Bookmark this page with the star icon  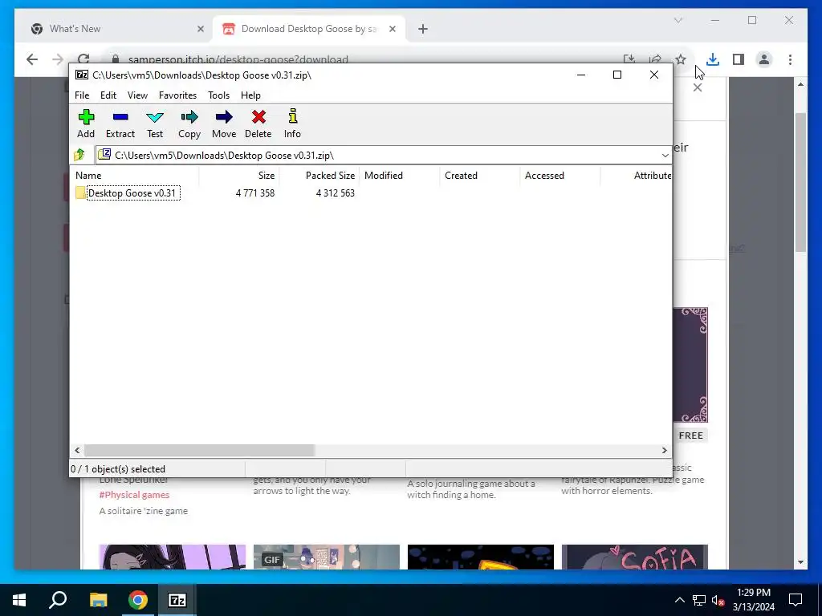(681, 59)
